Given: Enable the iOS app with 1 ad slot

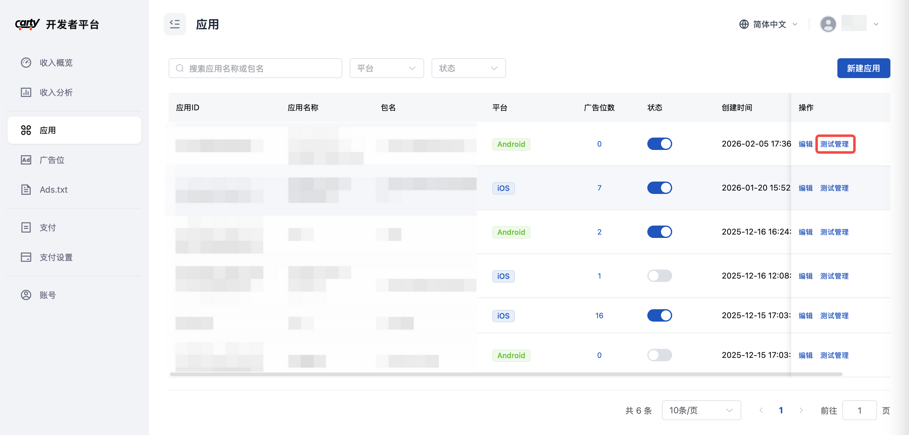Looking at the screenshot, I should click(659, 276).
